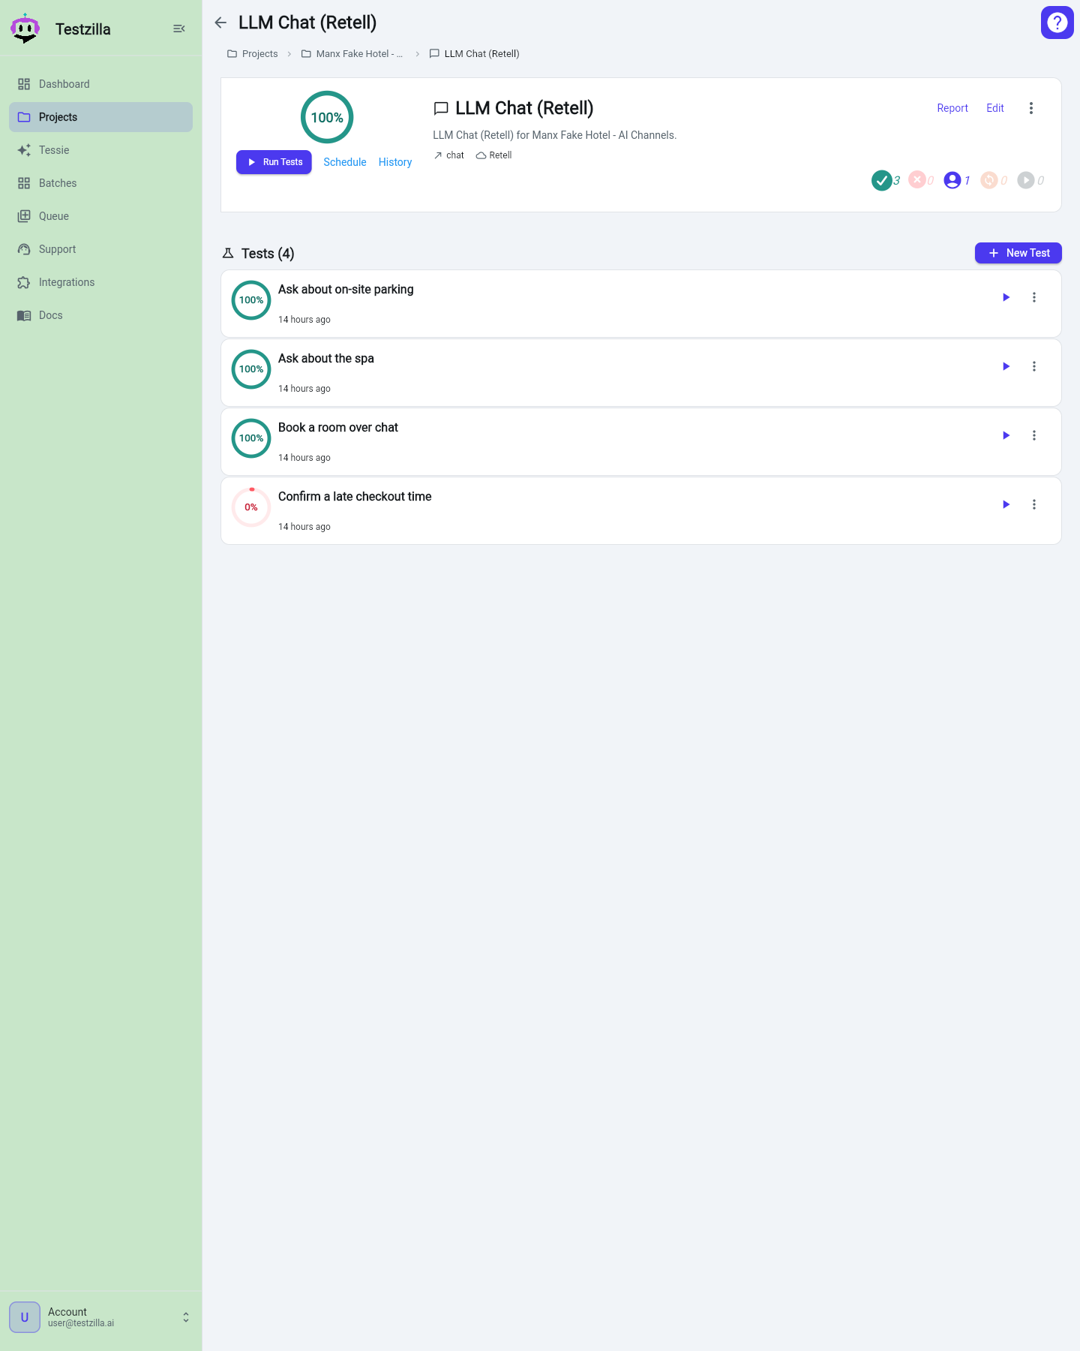This screenshot has width=1080, height=1351.
Task: Click the overall 100% progress ring
Action: click(x=327, y=117)
